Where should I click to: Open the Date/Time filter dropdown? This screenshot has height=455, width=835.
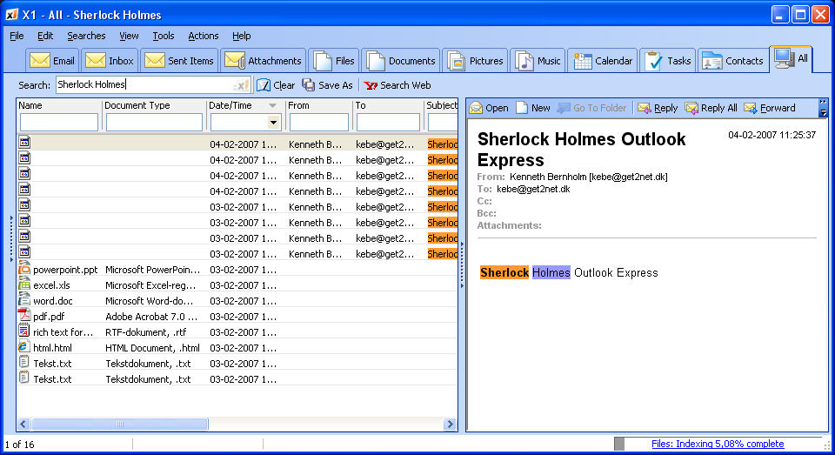(274, 123)
